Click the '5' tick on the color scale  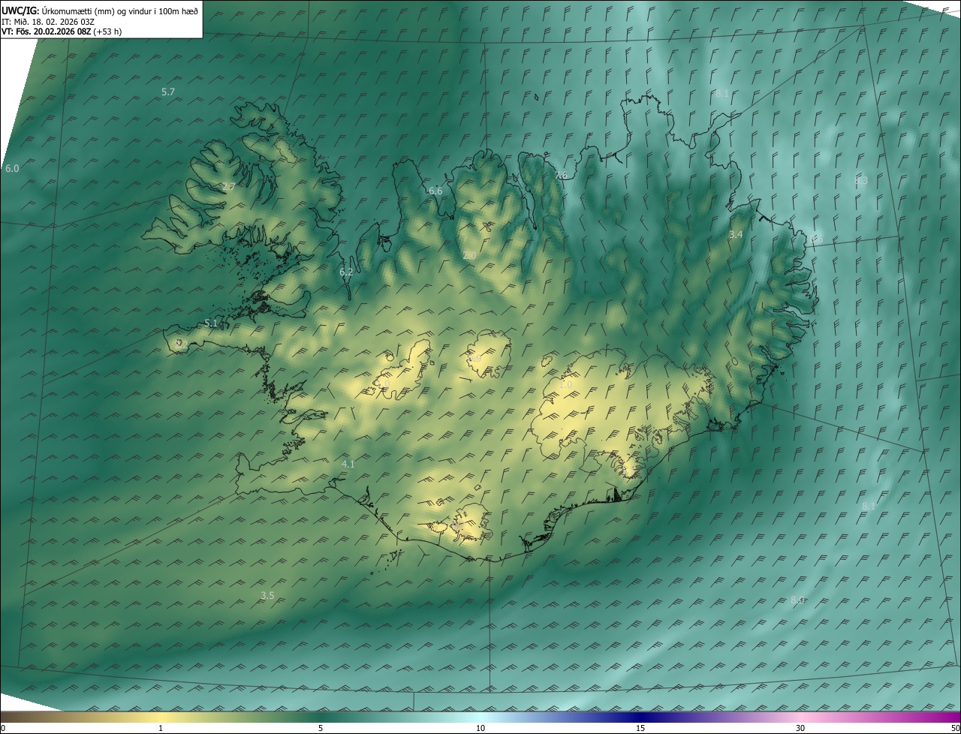[x=321, y=729]
